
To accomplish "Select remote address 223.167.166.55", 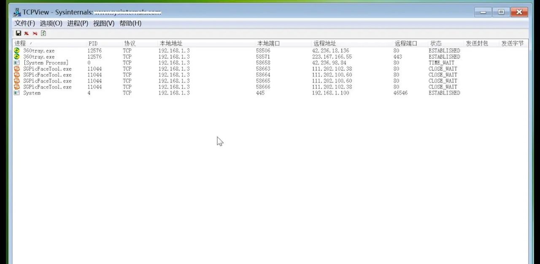I will pos(332,57).
